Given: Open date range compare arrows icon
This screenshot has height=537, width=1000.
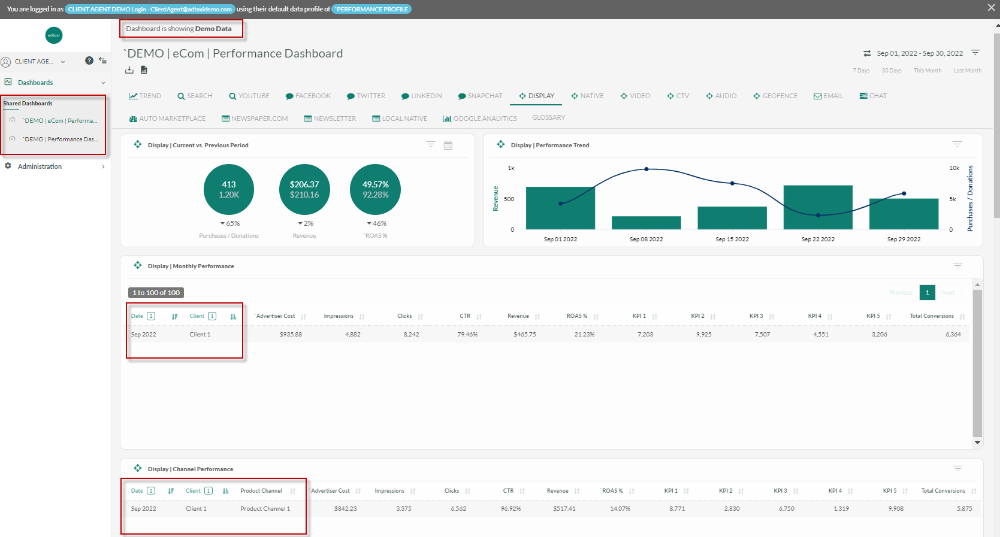Looking at the screenshot, I should coord(867,53).
